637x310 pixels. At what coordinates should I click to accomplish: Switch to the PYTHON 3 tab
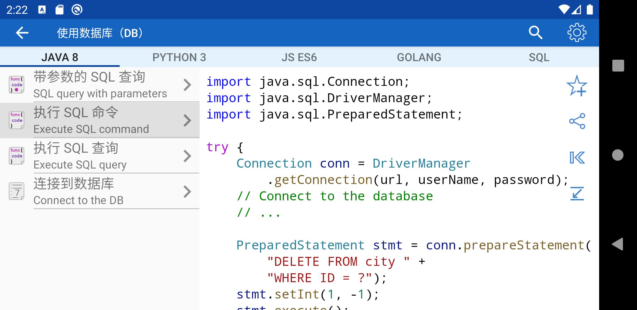click(179, 57)
